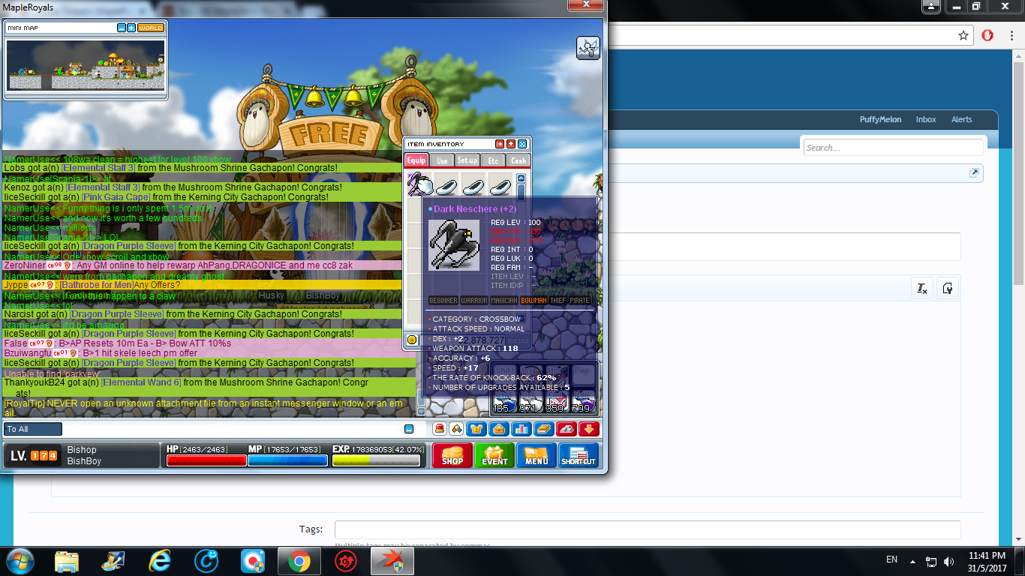Click the red down-arrow quickslot toggle
This screenshot has height=576, width=1025.
point(589,429)
